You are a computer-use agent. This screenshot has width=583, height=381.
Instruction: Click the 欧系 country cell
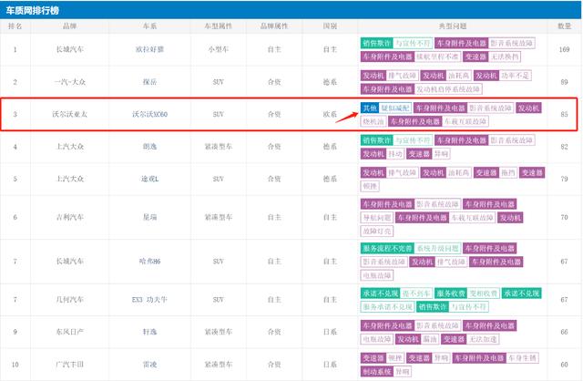pos(330,114)
